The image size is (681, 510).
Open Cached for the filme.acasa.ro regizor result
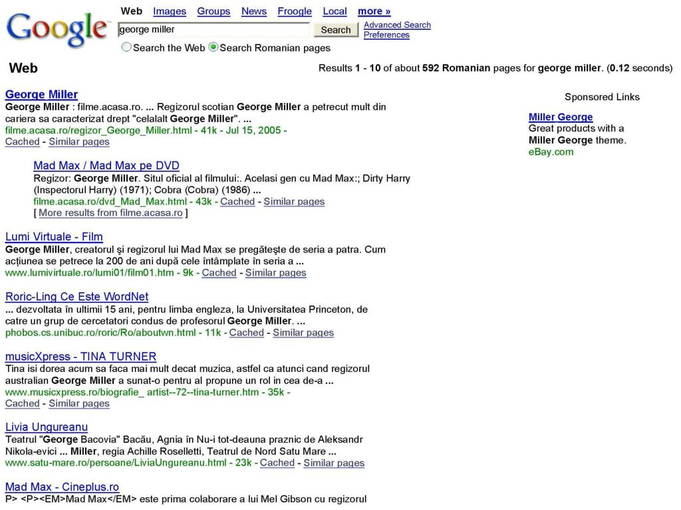tap(22, 142)
